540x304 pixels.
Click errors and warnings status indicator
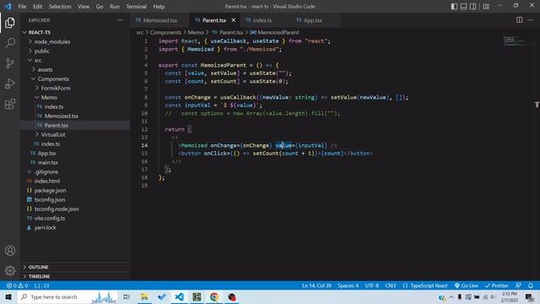point(17,285)
